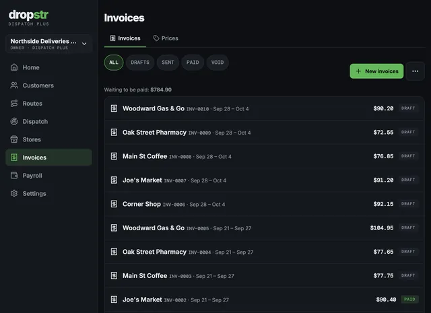This screenshot has width=431, height=313.
Task: Click invoice icon for INV-0002 row
Action: click(114, 300)
